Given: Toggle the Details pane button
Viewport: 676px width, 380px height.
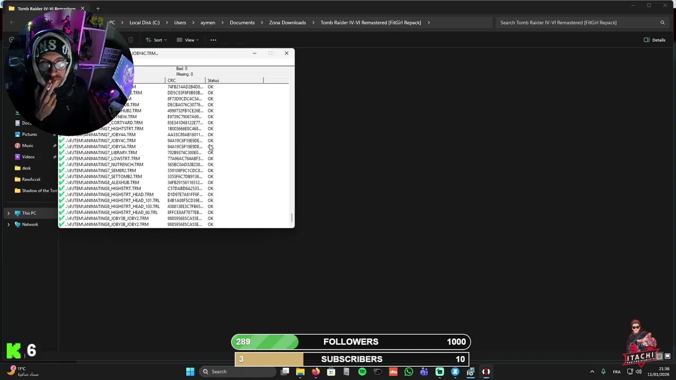Looking at the screenshot, I should pyautogui.click(x=654, y=40).
